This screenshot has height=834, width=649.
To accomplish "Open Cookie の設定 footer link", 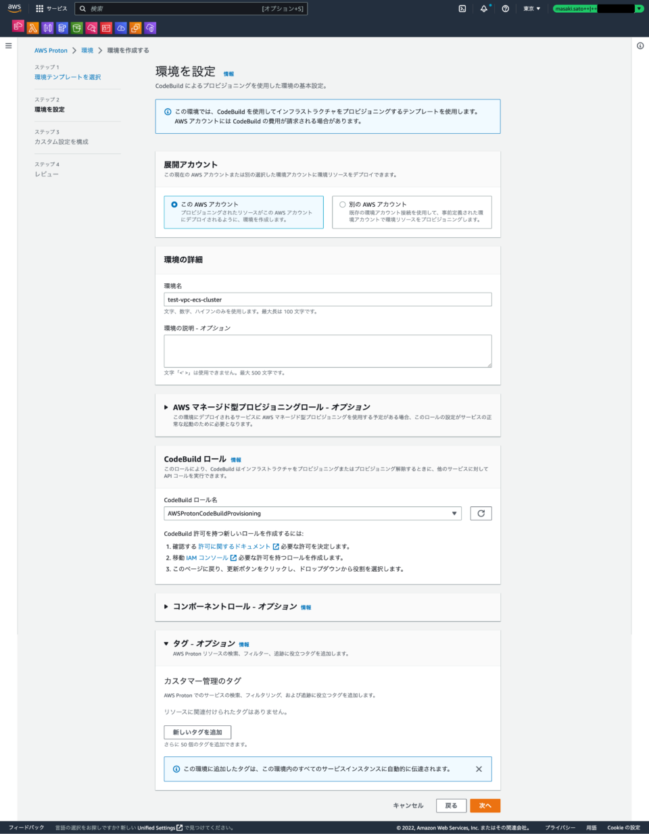I will coord(624,828).
